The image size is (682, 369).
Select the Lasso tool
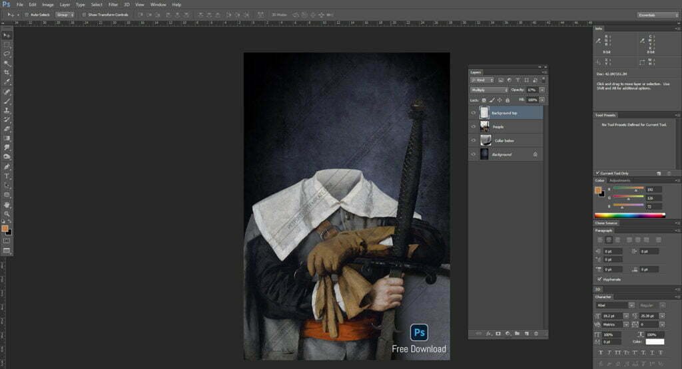[x=7, y=53]
